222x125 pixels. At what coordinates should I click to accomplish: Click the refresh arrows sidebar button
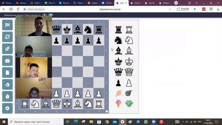[7, 37]
